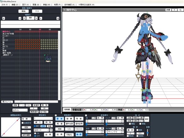Next morph arrow beside まゆ dropdown
The width and height of the screenshot is (184, 138).
pyautogui.click(x=103, y=132)
